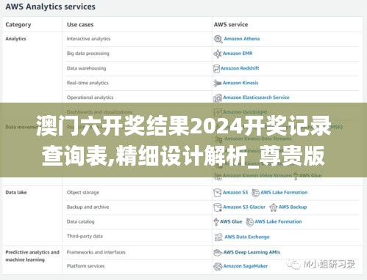Image resolution: width=367 pixels, height=280 pixels.
Task: Select the 'Analytics' category cell
Action: 15,39
